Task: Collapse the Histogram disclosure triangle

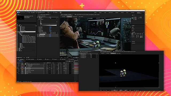Action: click(x=38, y=19)
